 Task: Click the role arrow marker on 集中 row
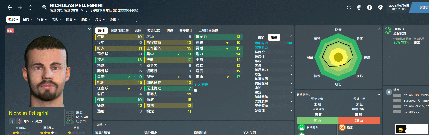click(178, 54)
